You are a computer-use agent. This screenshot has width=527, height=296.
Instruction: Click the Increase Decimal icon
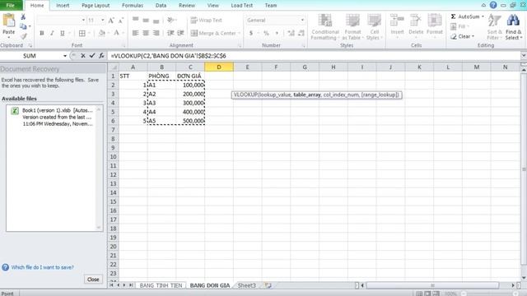[291, 33]
